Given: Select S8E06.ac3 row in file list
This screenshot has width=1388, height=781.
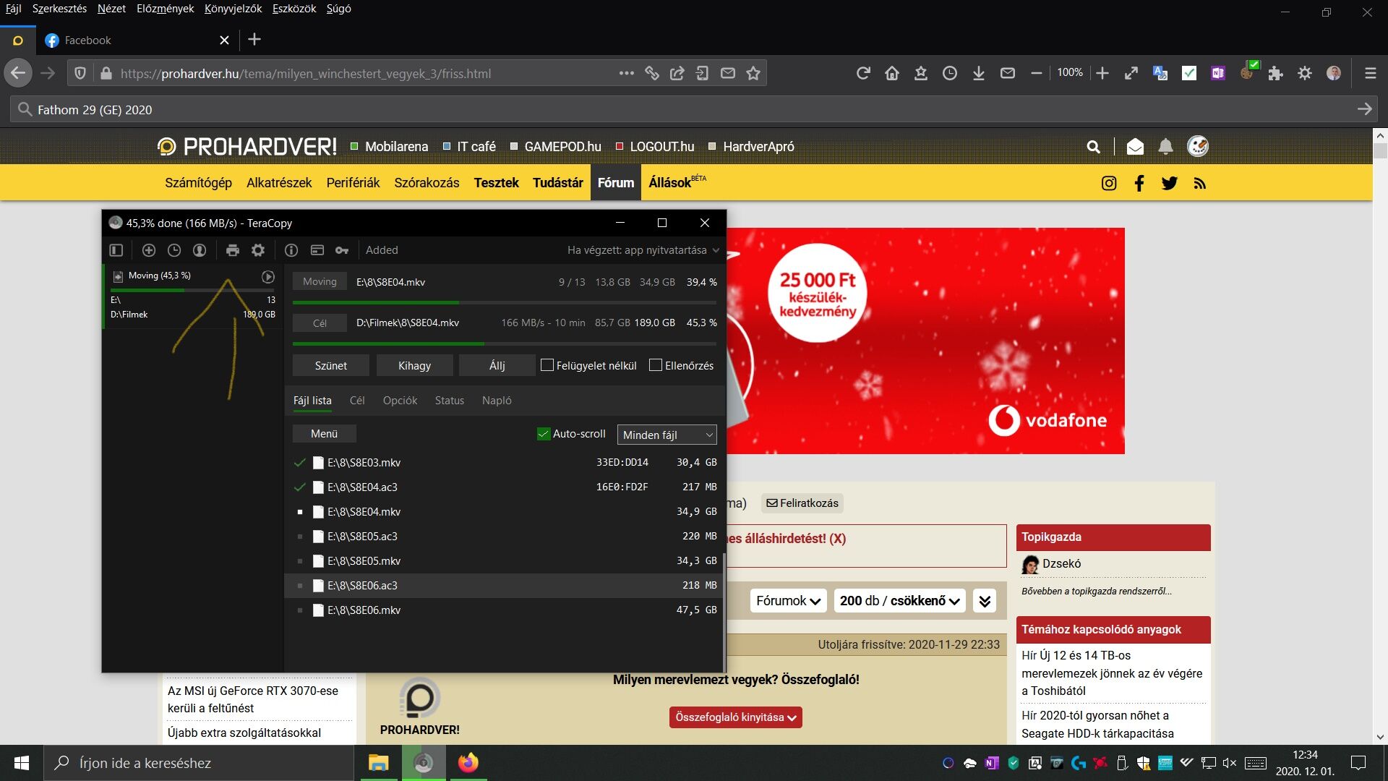Looking at the screenshot, I should click(504, 586).
